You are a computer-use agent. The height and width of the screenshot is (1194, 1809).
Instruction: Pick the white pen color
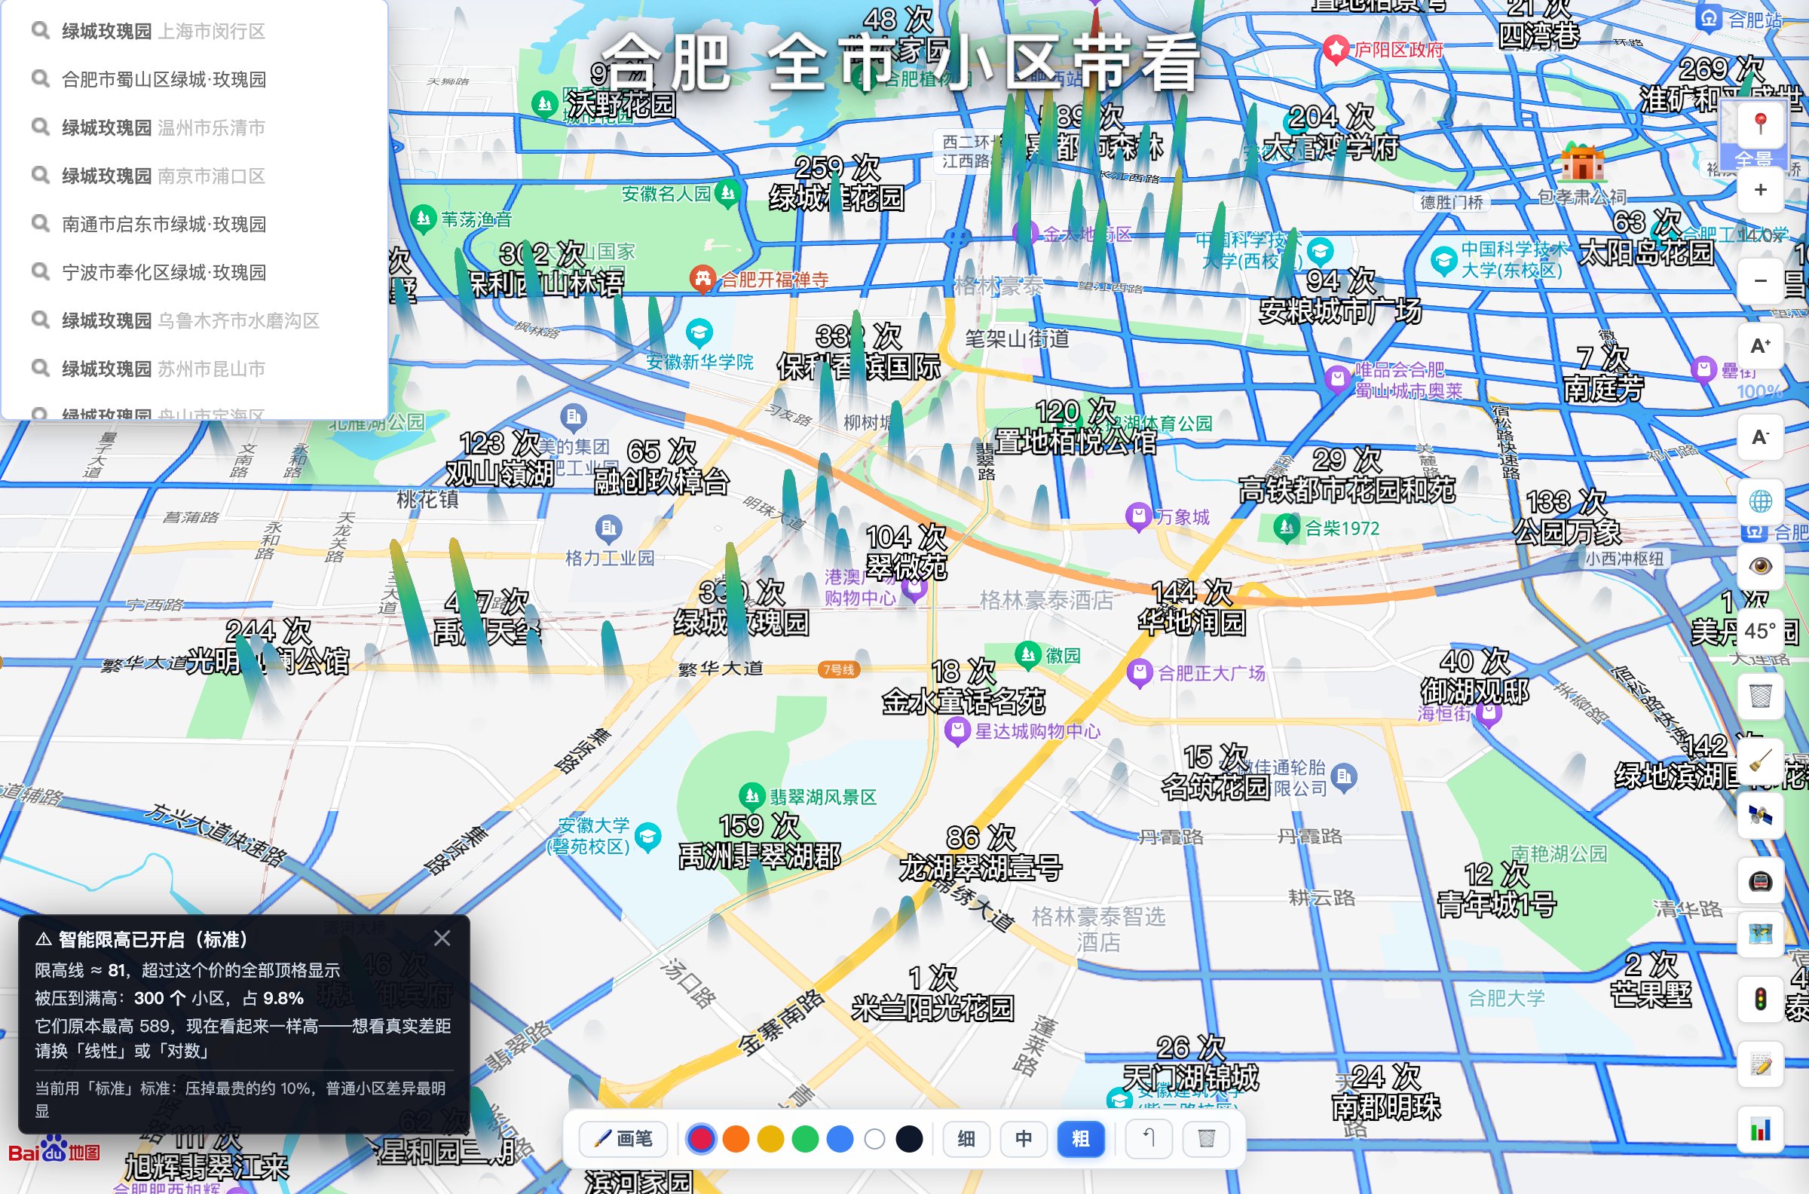875,1139
